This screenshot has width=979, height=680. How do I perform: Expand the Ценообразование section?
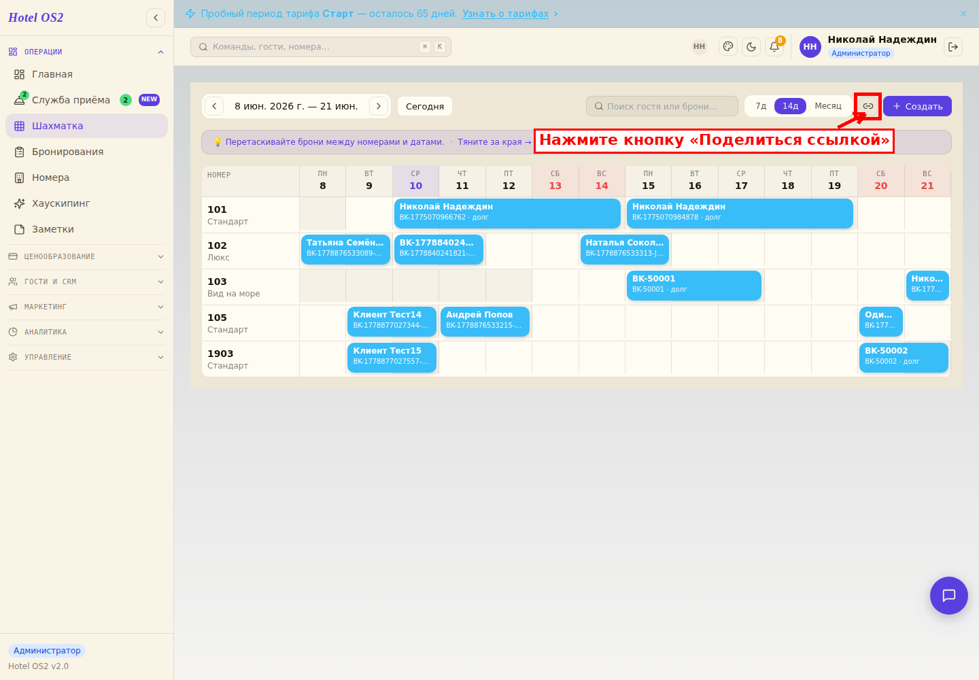tap(86, 256)
